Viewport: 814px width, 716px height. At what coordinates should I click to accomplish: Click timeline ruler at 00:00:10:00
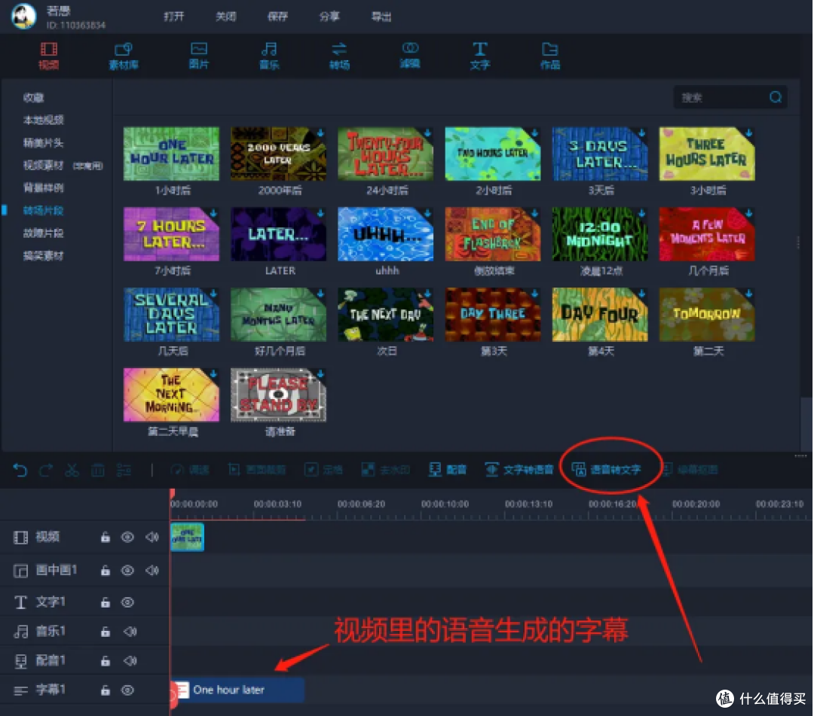point(445,504)
